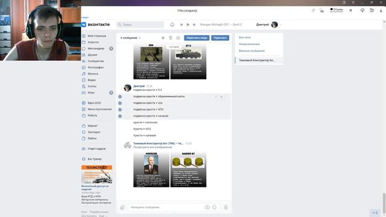The height and width of the screenshot is (217, 386).
Task: Open Мессенджер in sidebar
Action: [x=96, y=48]
